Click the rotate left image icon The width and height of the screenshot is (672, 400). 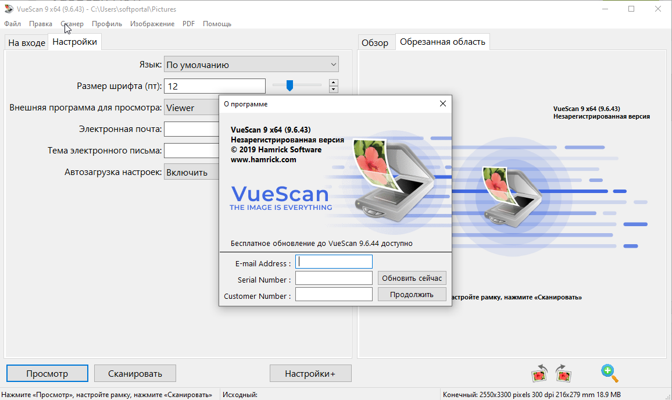[539, 373]
